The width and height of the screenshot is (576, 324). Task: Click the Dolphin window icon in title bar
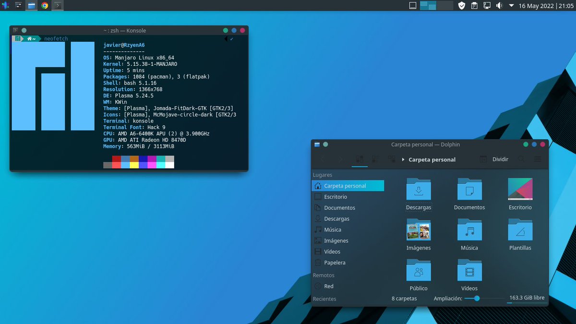[x=317, y=144]
